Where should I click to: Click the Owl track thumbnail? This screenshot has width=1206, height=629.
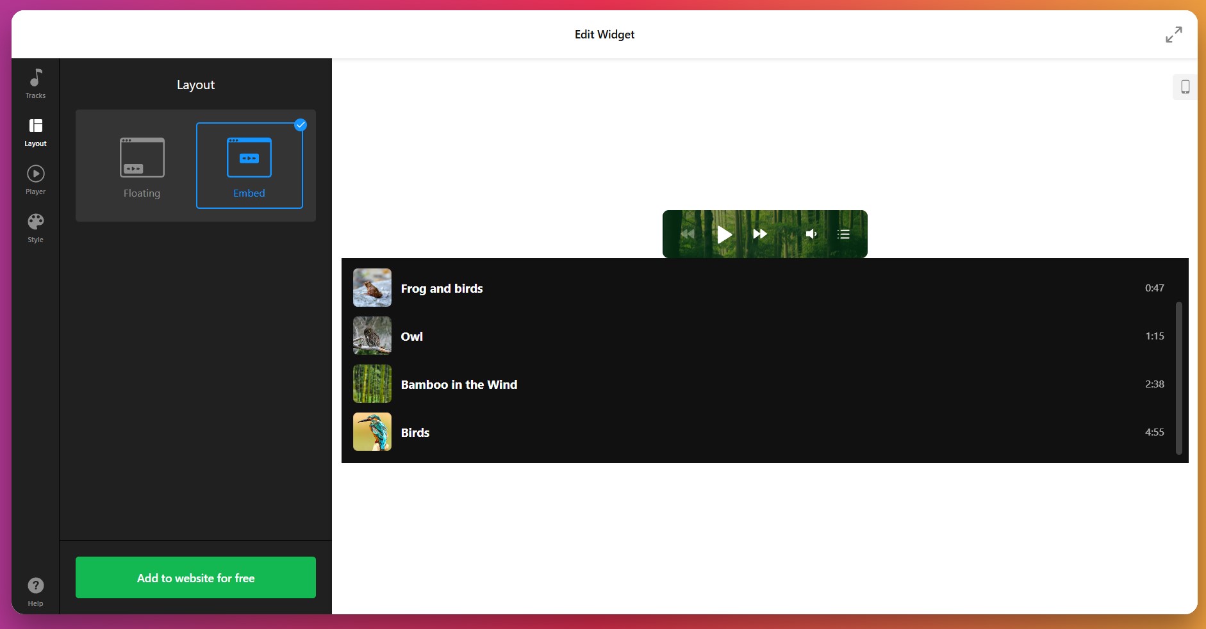(x=372, y=336)
